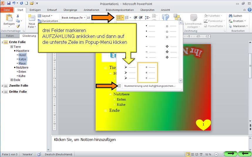This screenshot has height=157, width=252.
Task: Open the font name Book Antiqua dropdown
Action: [85, 18]
